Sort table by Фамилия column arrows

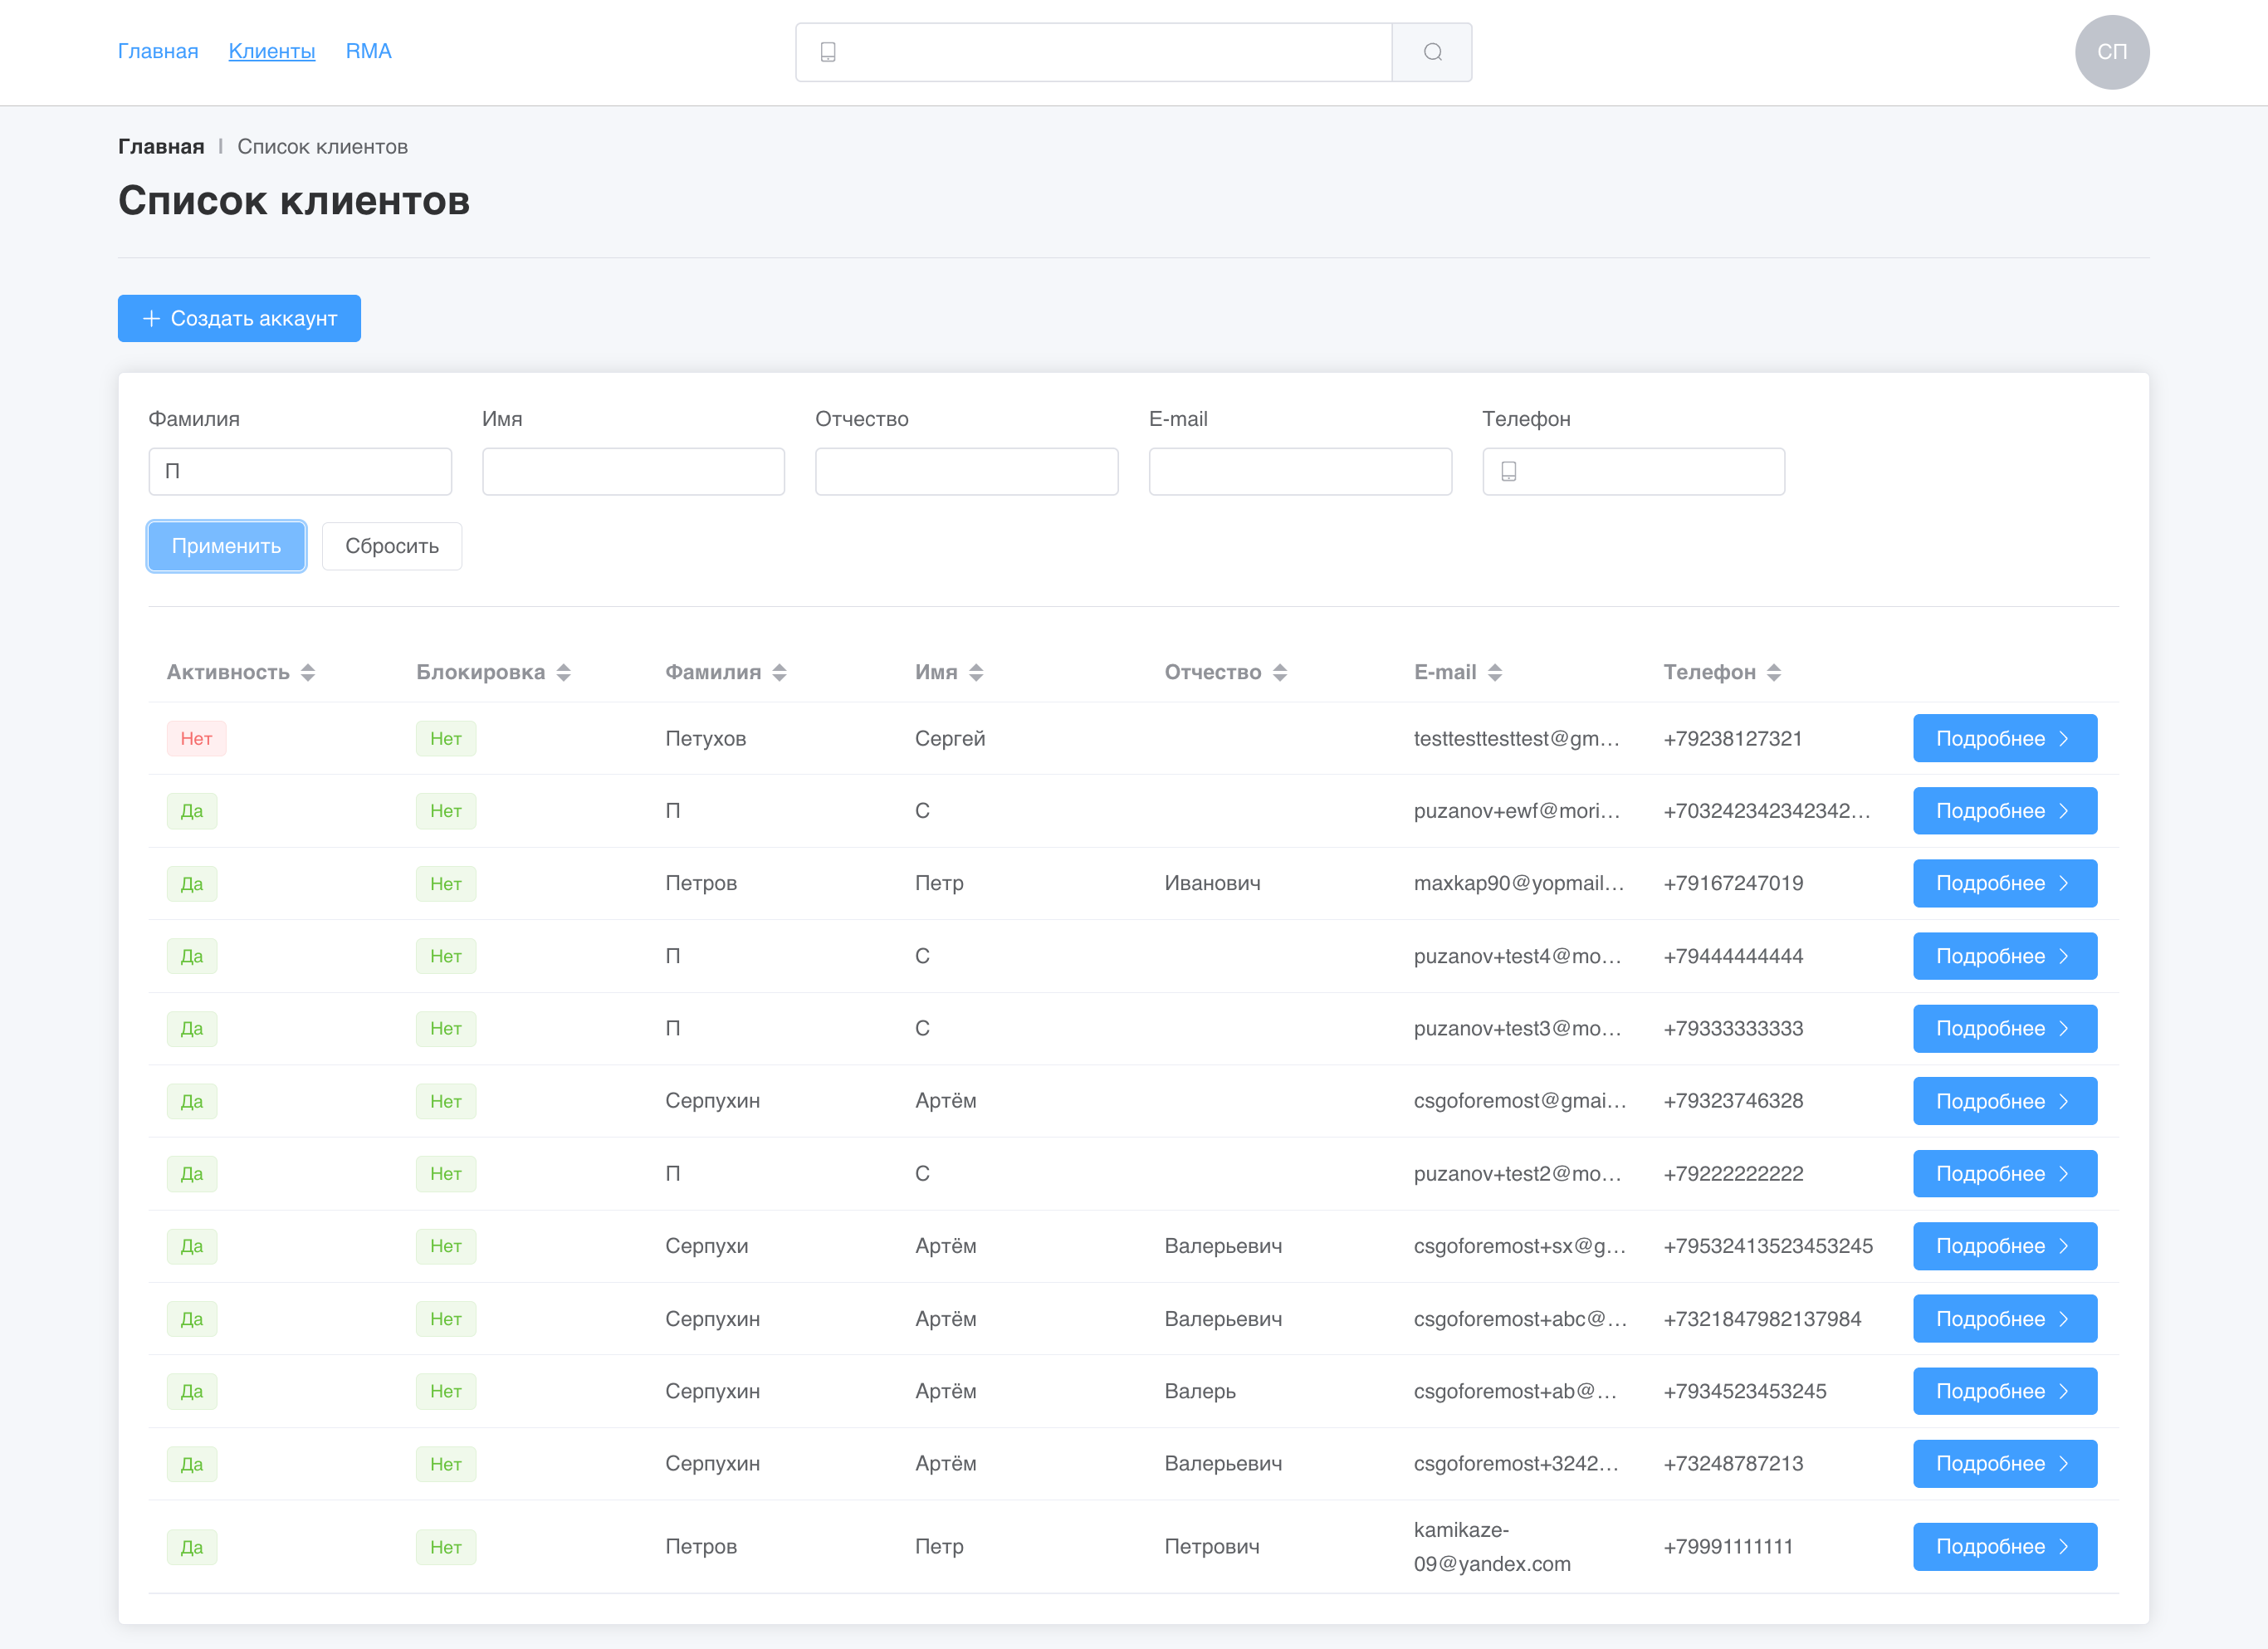point(780,673)
